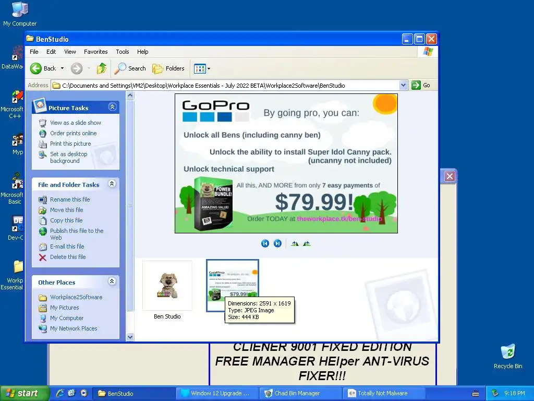Open the Tools menu
Viewport: 534px width, 401px height.
(122, 52)
